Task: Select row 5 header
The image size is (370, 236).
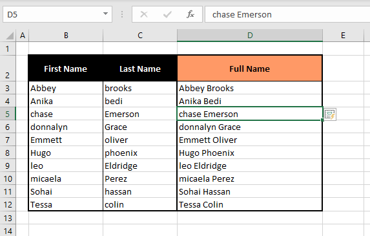Action: point(8,114)
